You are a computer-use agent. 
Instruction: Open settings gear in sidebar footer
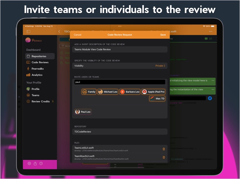[29, 163]
